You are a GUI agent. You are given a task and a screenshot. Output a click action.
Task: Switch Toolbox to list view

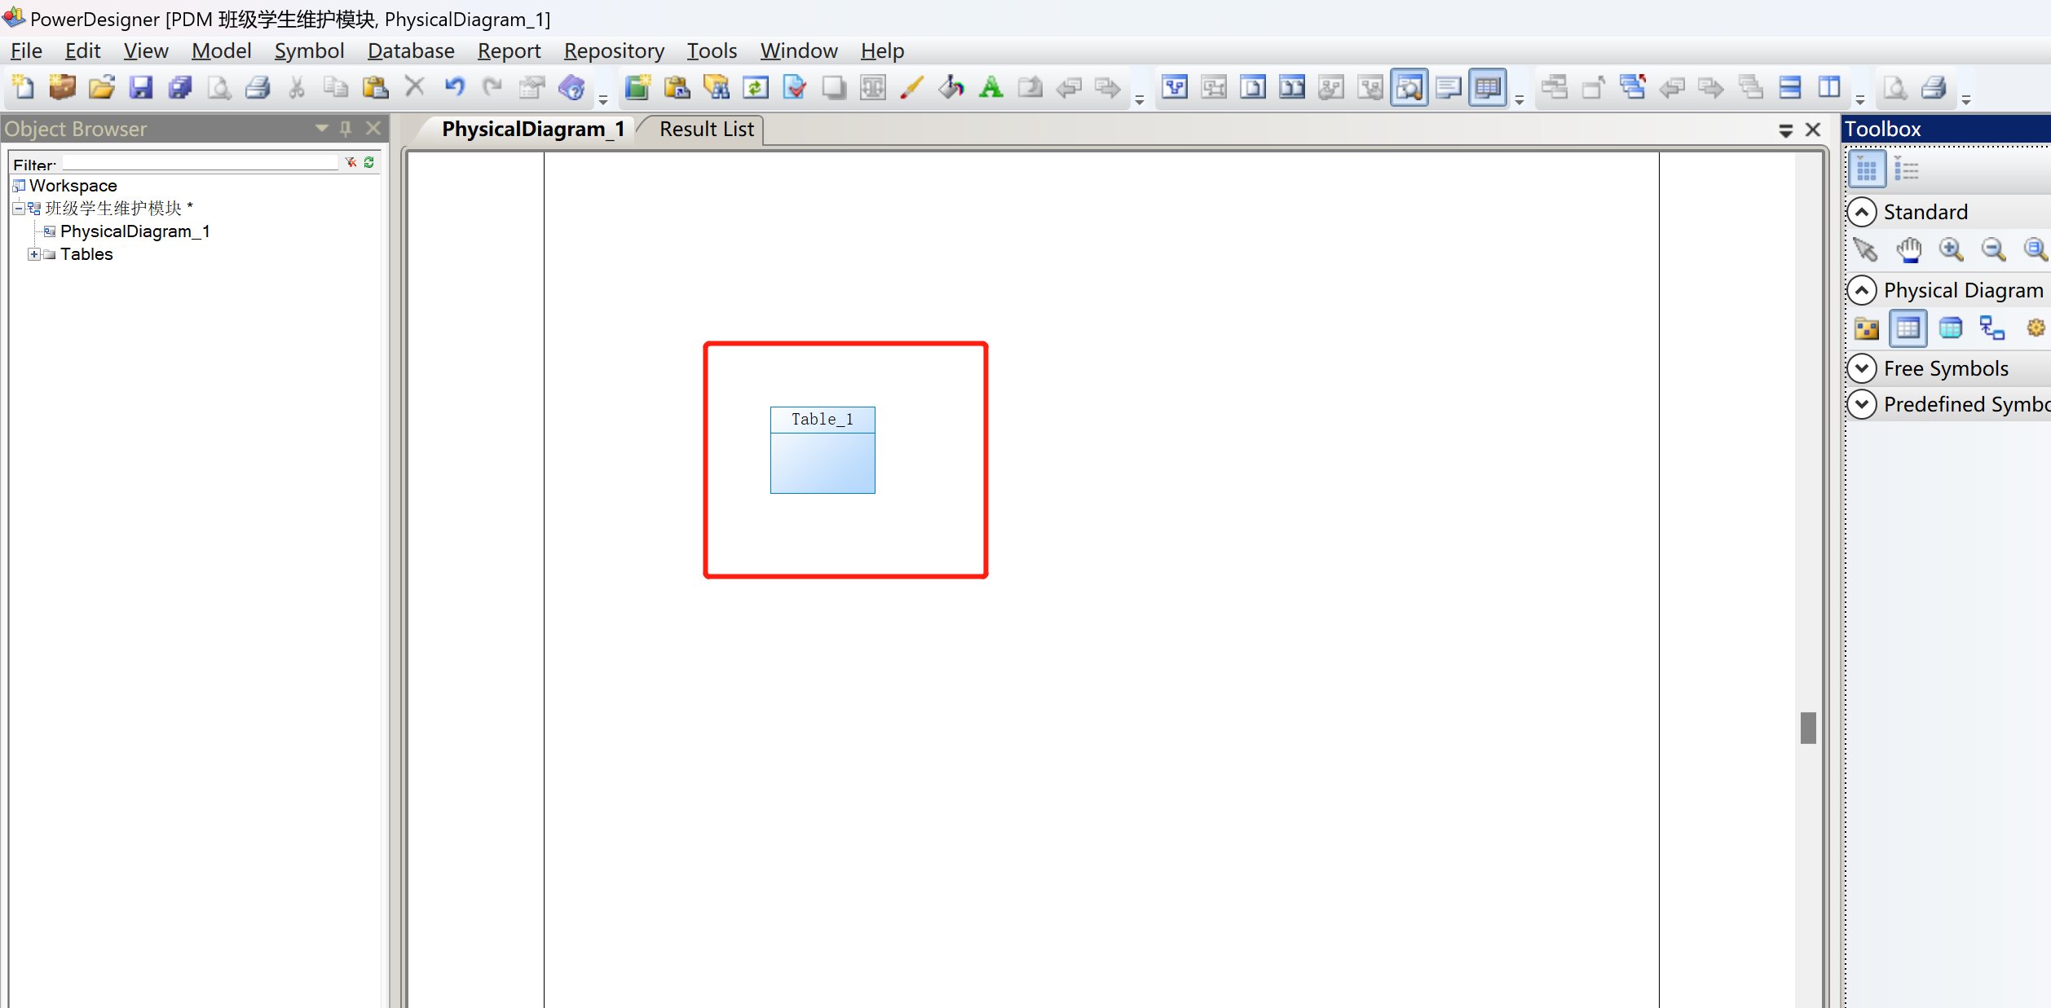click(x=1906, y=169)
